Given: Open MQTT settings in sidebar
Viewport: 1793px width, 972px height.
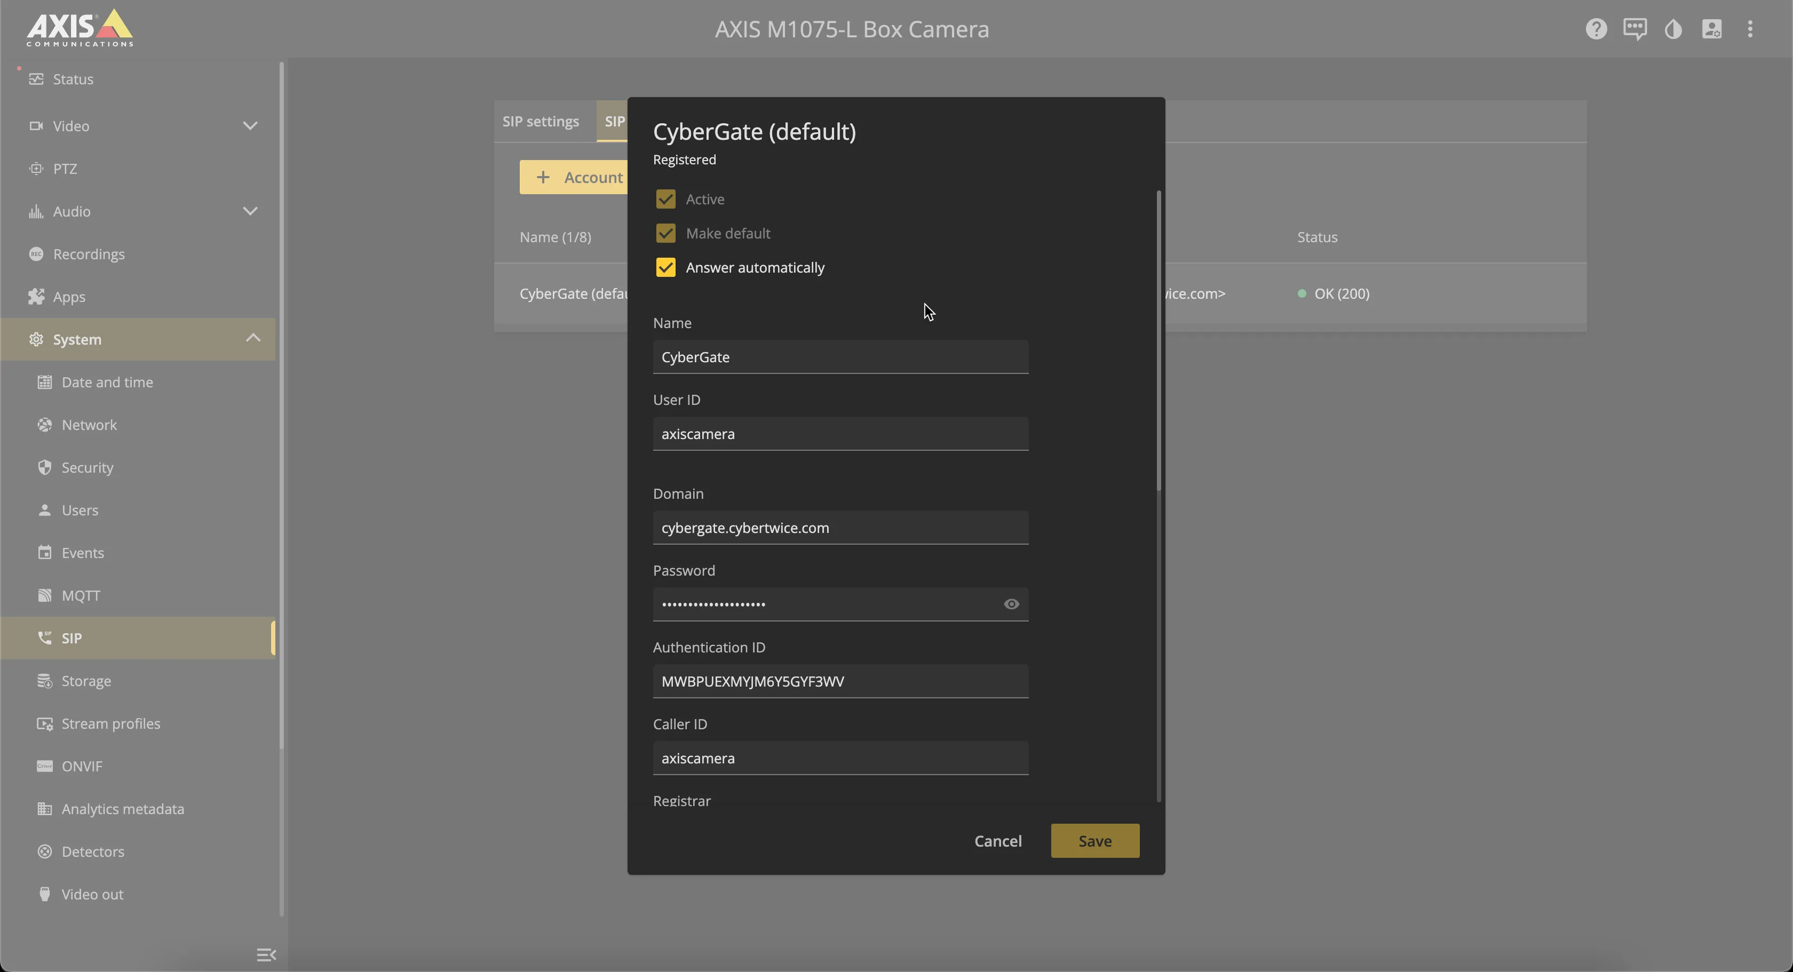Looking at the screenshot, I should click(138, 595).
